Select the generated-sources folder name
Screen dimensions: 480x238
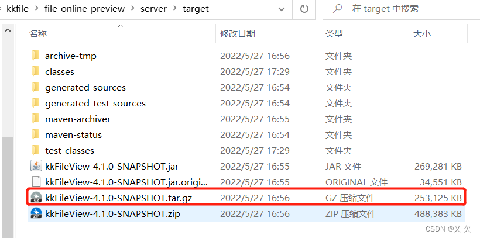point(85,88)
